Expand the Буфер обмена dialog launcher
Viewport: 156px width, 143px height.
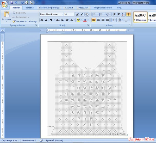pyautogui.click(x=36, y=25)
